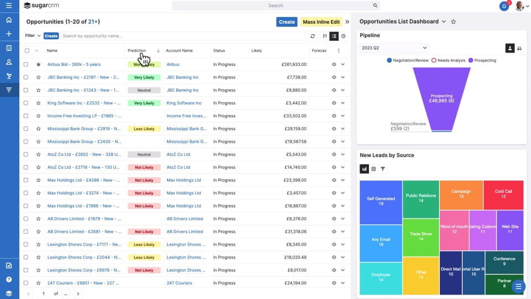Check the Income Free Investing row checkbox
The image size is (531, 299).
(x=26, y=116)
